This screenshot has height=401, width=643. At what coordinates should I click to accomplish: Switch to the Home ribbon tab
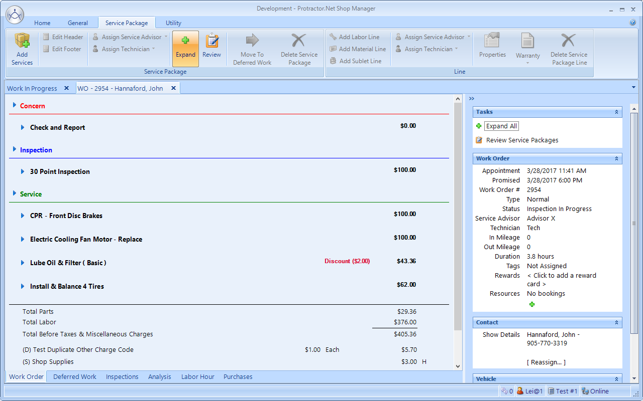[x=42, y=23]
